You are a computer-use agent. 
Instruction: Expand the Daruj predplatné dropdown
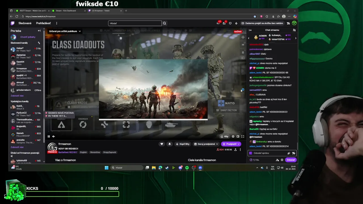pyautogui.click(x=206, y=144)
